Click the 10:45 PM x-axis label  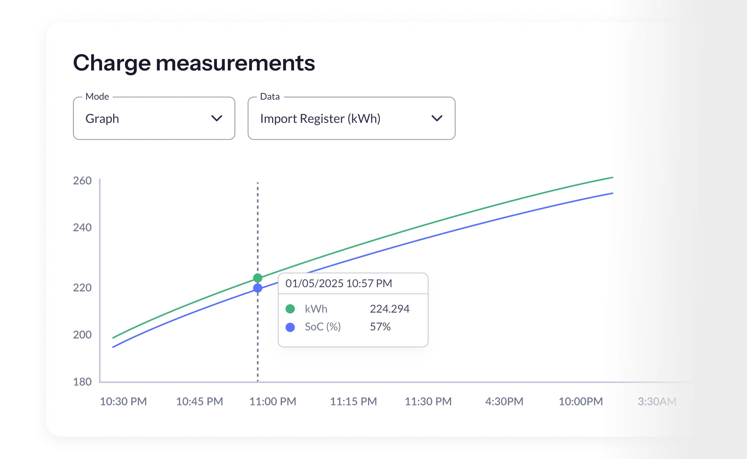[199, 402]
